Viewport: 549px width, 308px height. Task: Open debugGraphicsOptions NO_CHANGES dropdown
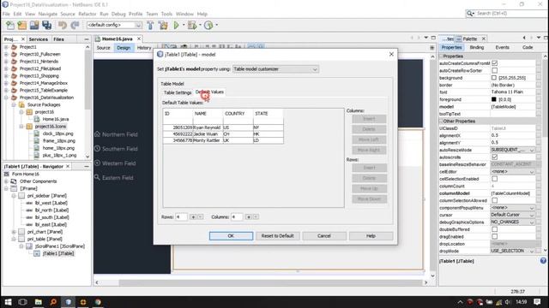click(513, 222)
